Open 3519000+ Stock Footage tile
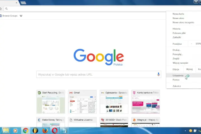Image resolution: width=201 pixels, height=134 pixels. click(x=114, y=122)
